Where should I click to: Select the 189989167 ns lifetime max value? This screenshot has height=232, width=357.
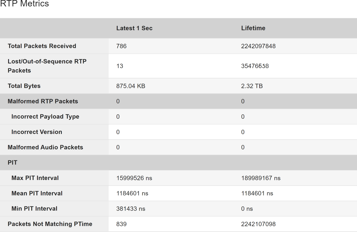(x=261, y=178)
